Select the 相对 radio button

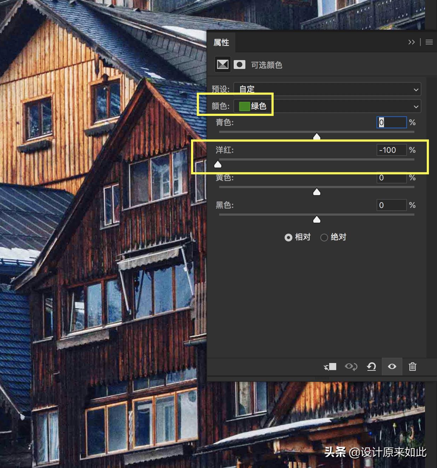(289, 238)
